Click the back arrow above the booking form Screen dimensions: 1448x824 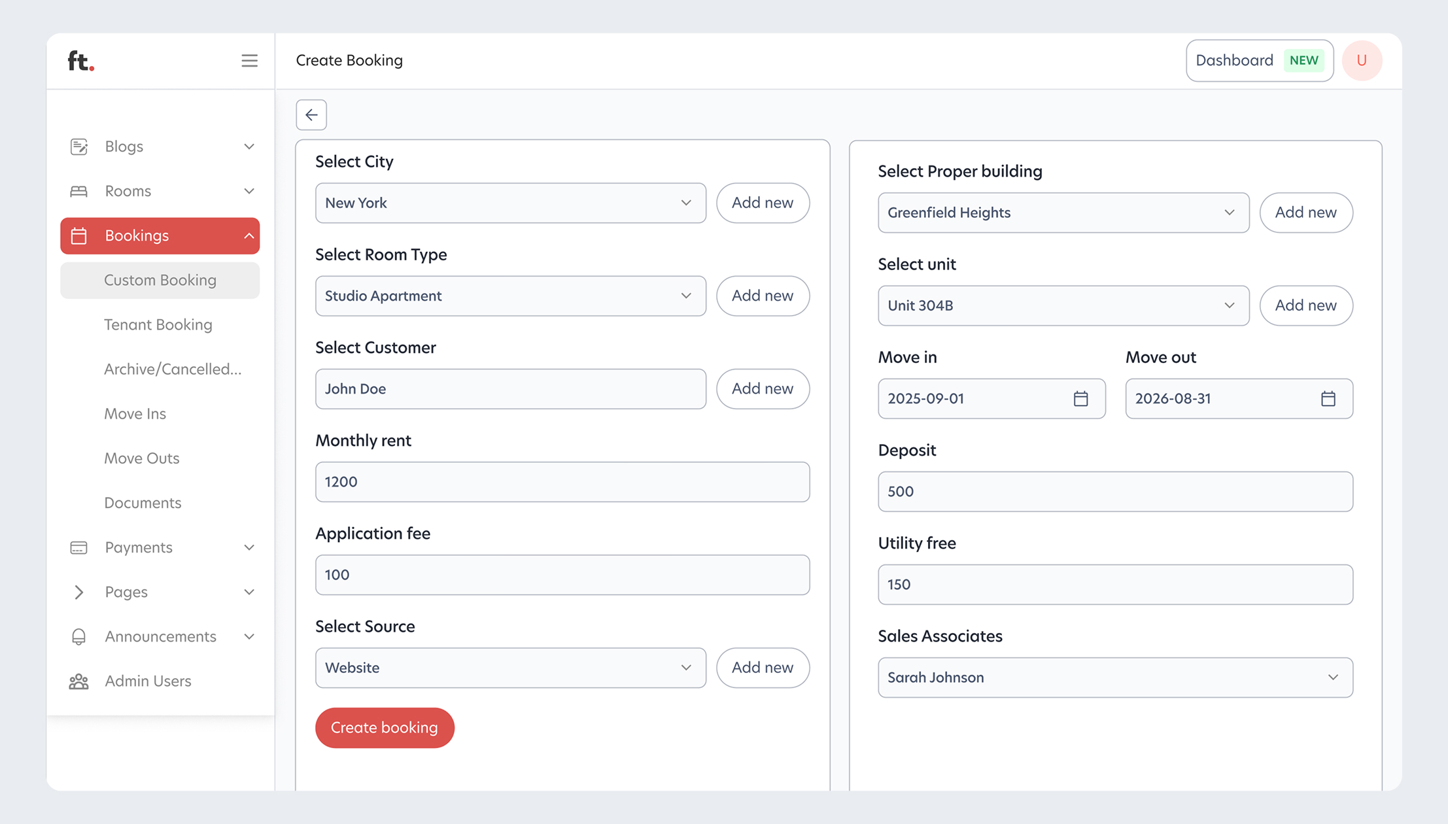tap(311, 114)
